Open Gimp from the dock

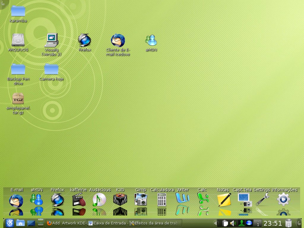[141, 199]
